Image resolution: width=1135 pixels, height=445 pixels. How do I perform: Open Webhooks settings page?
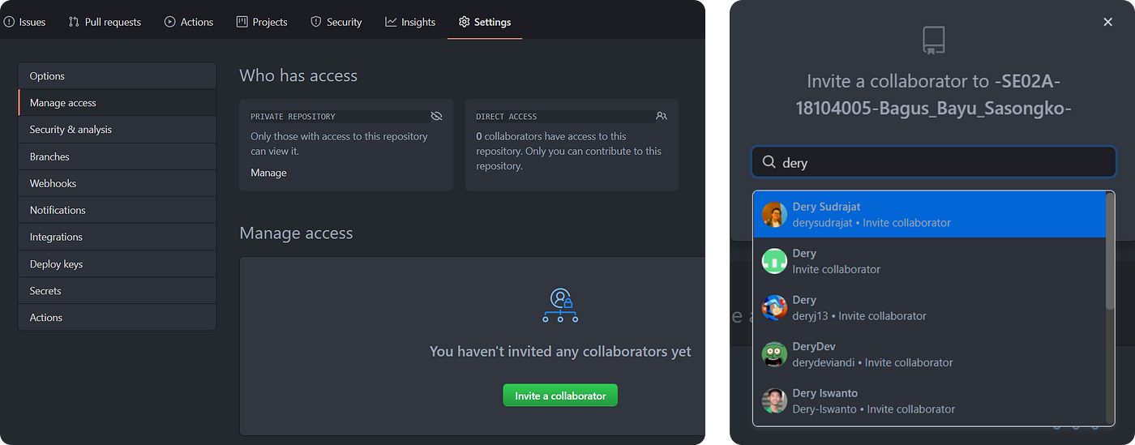(118, 183)
